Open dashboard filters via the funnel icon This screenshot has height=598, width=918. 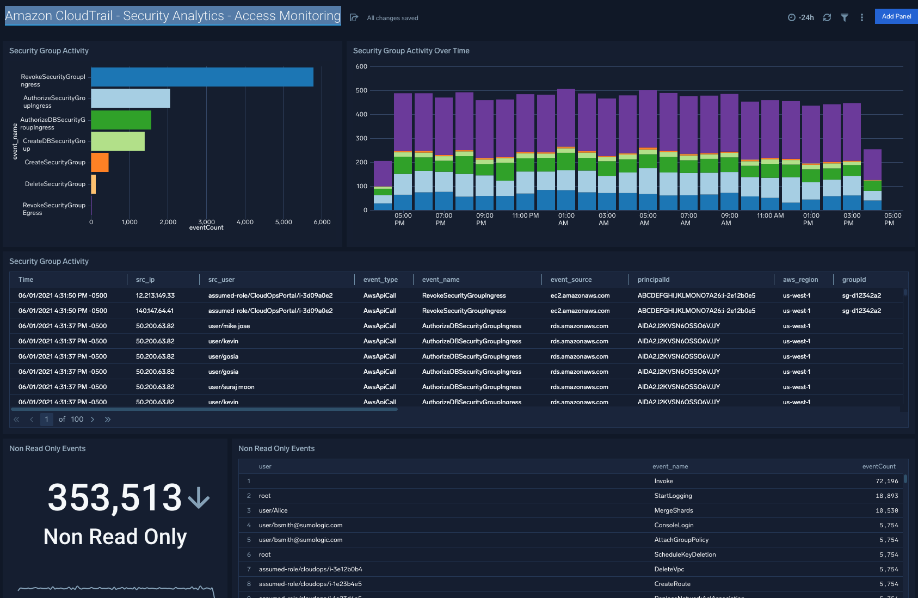845,17
